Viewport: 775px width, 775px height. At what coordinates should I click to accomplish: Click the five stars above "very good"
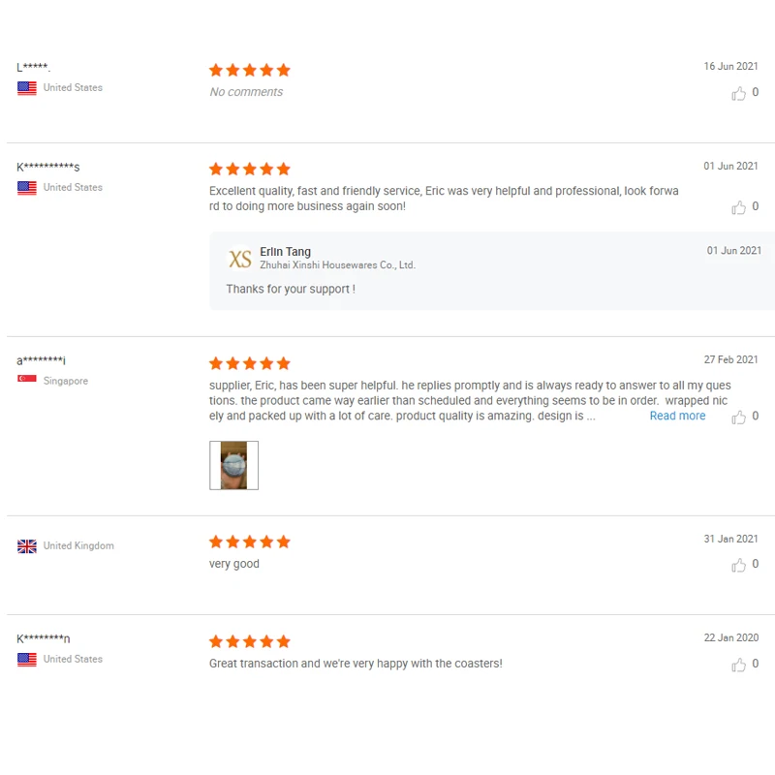tap(250, 542)
